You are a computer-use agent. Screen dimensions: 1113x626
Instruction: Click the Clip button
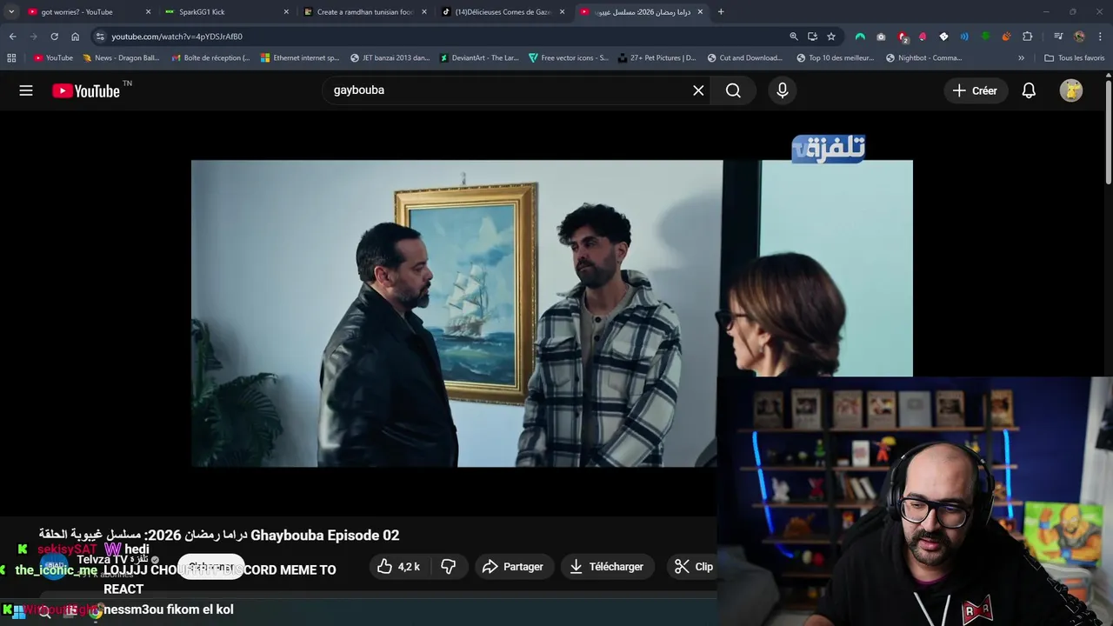[x=695, y=567]
